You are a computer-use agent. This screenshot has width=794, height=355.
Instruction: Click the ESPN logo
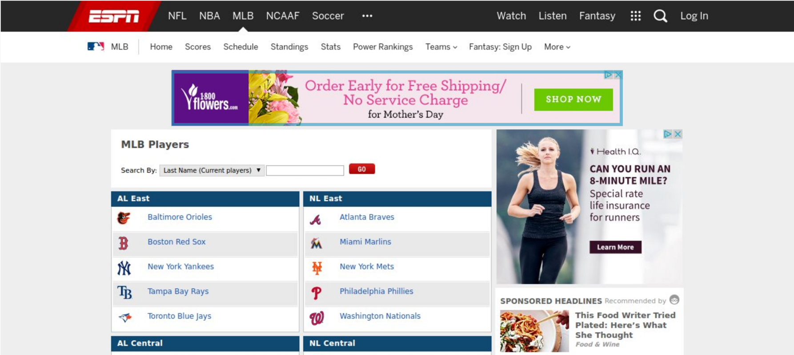(114, 16)
